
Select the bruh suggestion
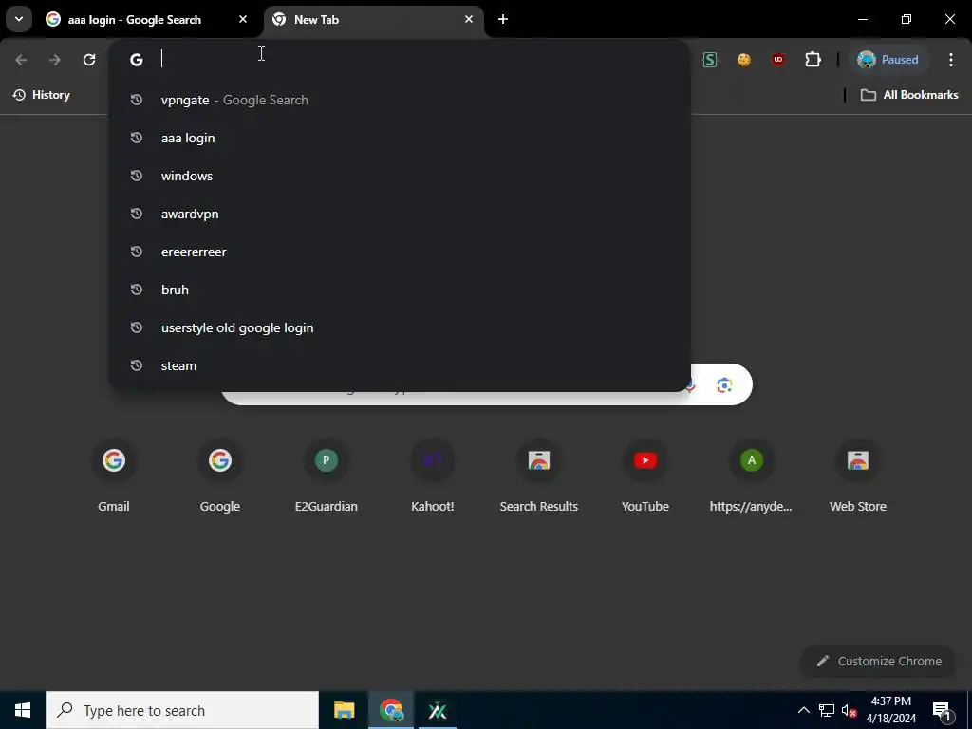coord(400,290)
